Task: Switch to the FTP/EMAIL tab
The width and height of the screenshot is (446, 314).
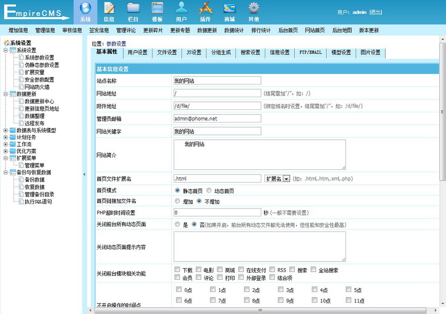Action: point(311,53)
